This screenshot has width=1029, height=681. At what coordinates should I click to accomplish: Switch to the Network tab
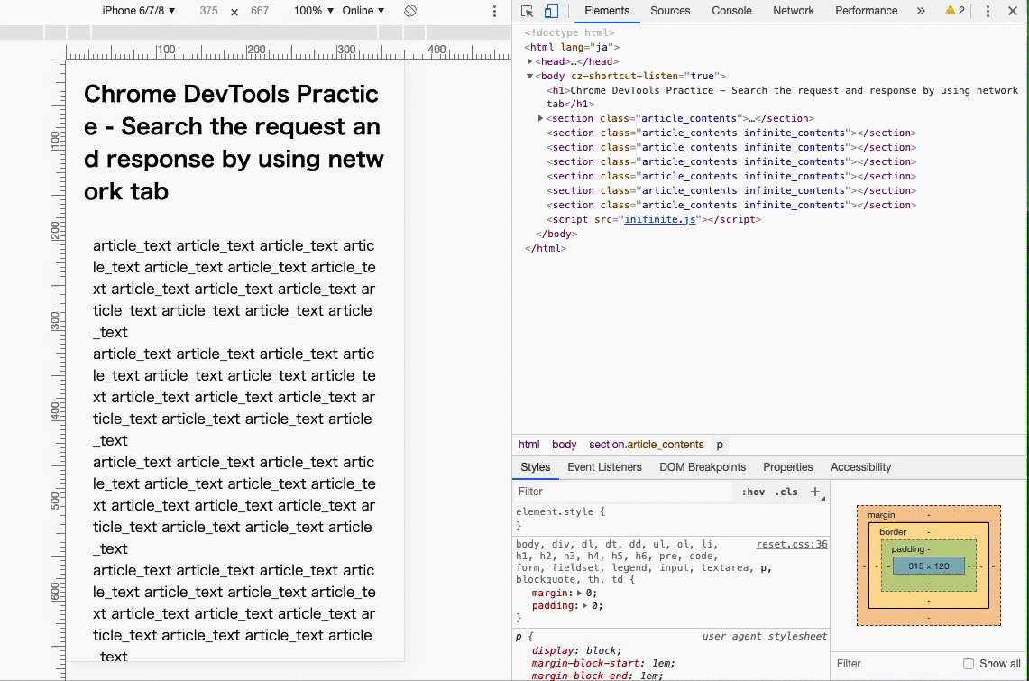pyautogui.click(x=793, y=11)
